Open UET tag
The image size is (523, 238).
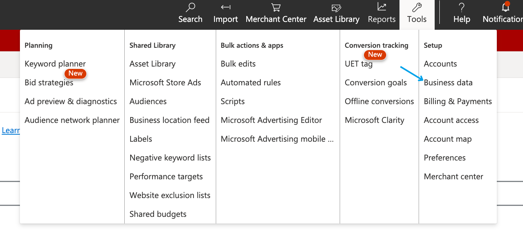pos(358,64)
